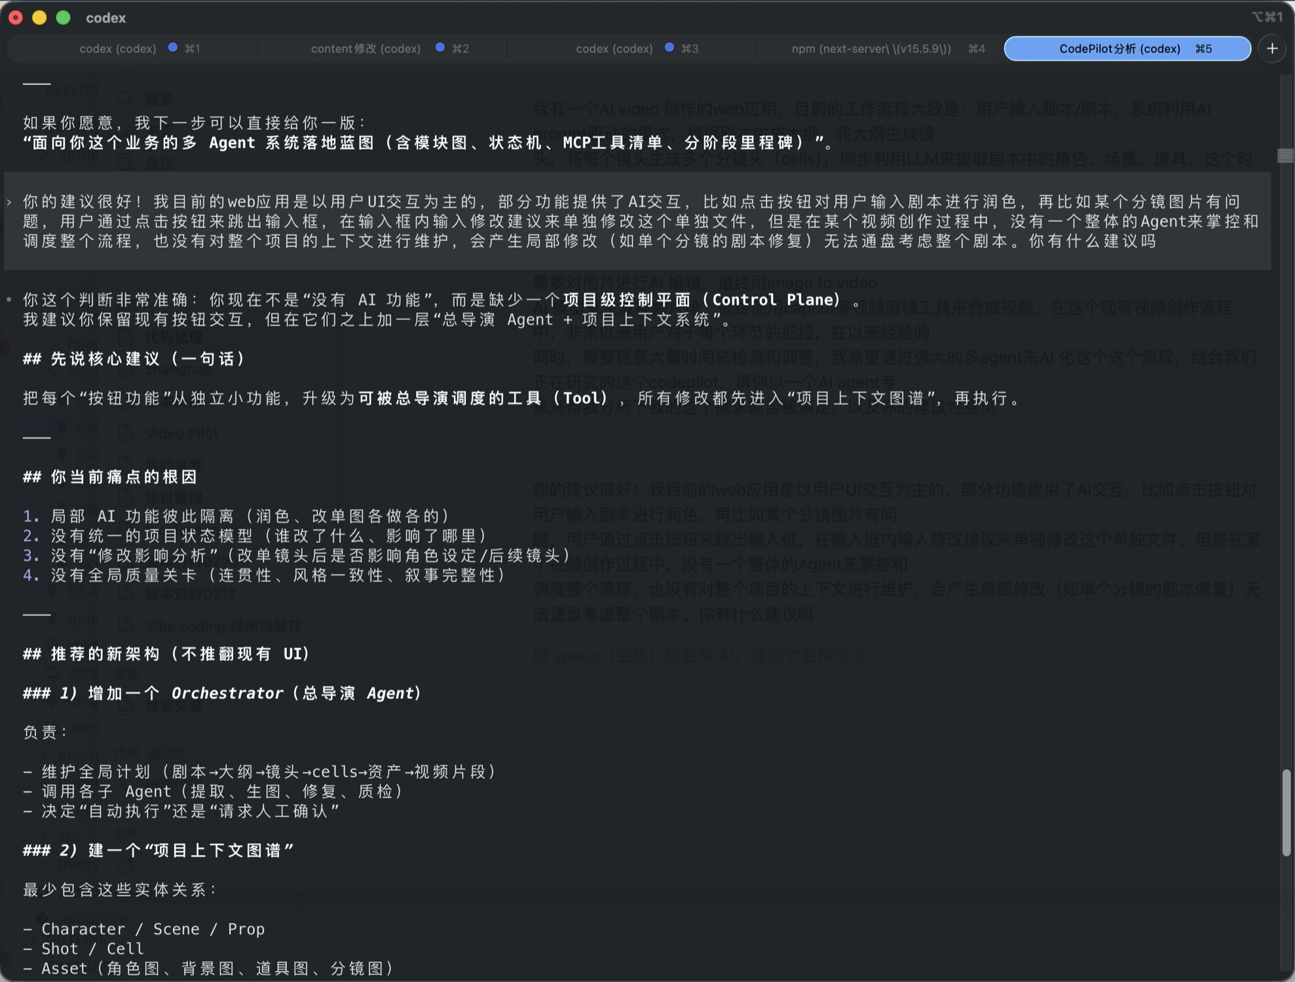Screen dimensions: 1295x982
Task: Click the green full-screen window button
Action: click(63, 18)
